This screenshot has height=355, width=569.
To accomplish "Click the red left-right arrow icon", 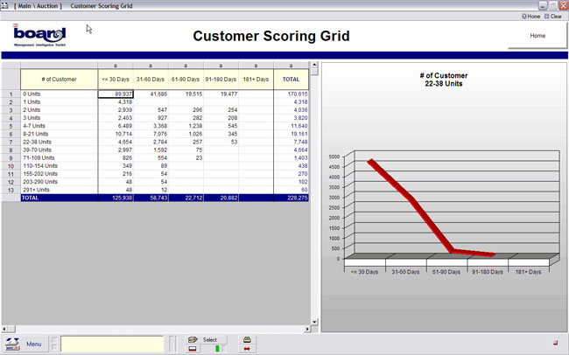I will click(x=248, y=349).
